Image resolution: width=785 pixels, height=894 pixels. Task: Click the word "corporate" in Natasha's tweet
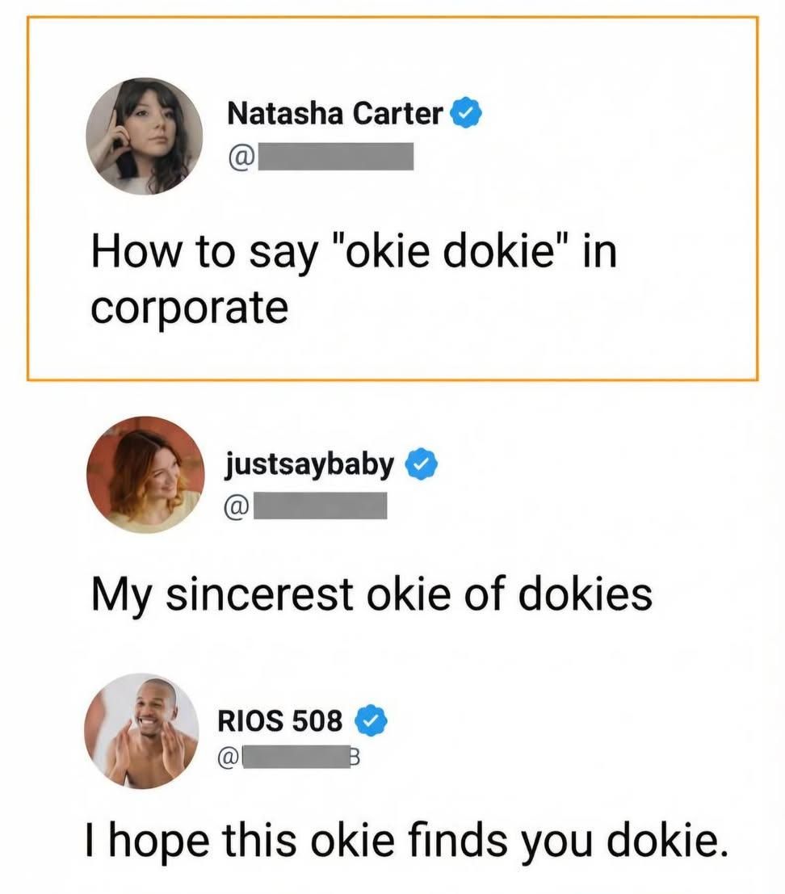pyautogui.click(x=189, y=308)
